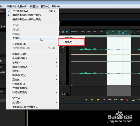Expand 诊断(D) submenu
This screenshot has width=140, height=126.
pyautogui.click(x=32, y=63)
